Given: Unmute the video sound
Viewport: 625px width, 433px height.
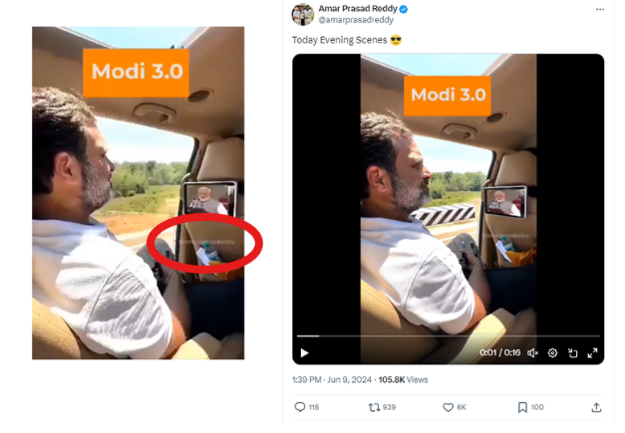Looking at the screenshot, I should tap(532, 352).
